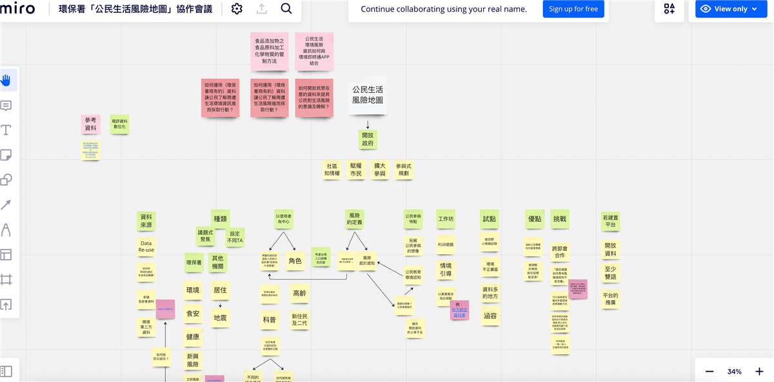This screenshot has height=382, width=774.
Task: Open the board settings gear
Action: 237,9
